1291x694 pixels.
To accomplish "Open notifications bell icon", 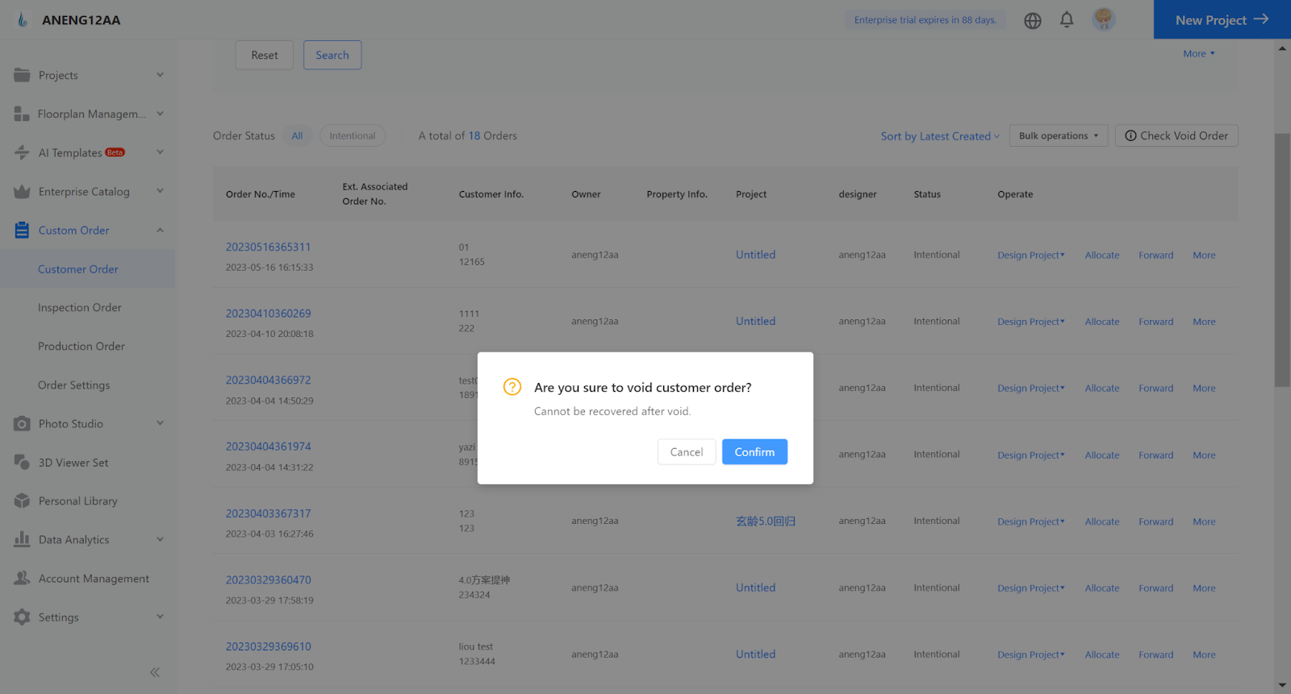I will point(1067,19).
